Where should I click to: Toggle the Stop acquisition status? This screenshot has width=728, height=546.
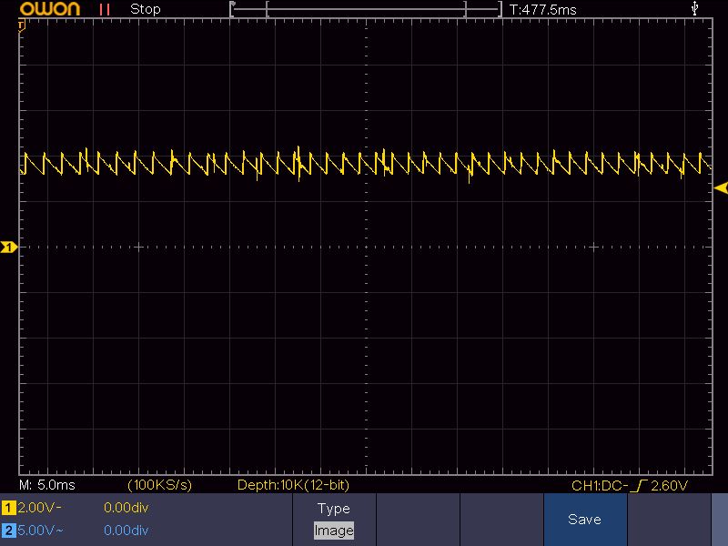click(x=146, y=9)
